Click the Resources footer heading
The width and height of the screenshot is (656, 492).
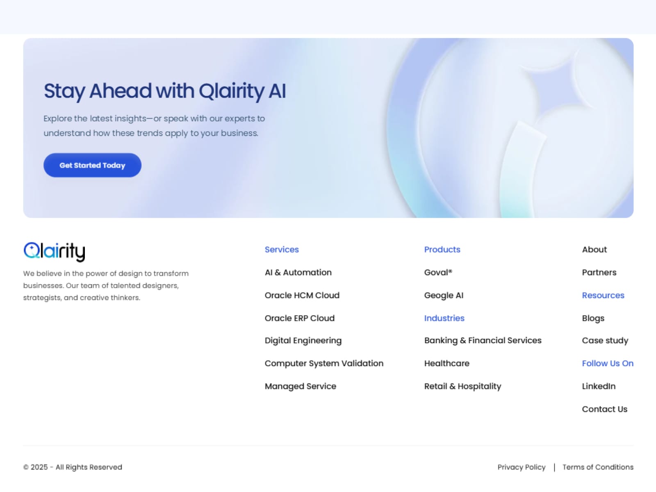click(x=603, y=295)
